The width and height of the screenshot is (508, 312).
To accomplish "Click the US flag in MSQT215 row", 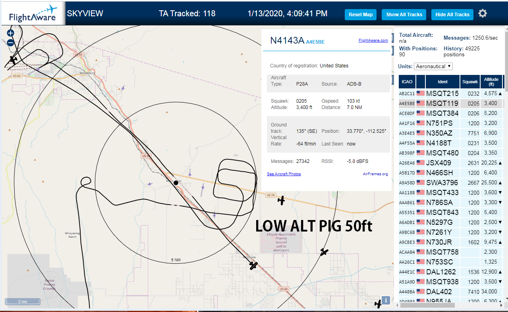I will point(421,94).
